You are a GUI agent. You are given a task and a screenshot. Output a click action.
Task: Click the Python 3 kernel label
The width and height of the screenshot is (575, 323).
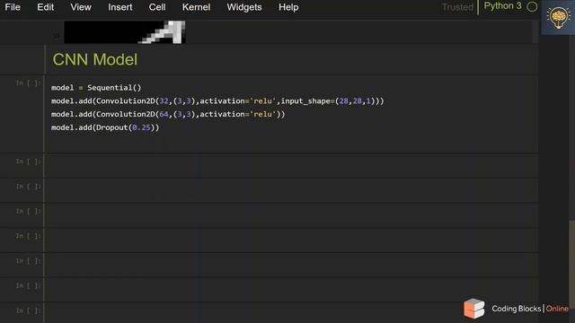click(502, 6)
